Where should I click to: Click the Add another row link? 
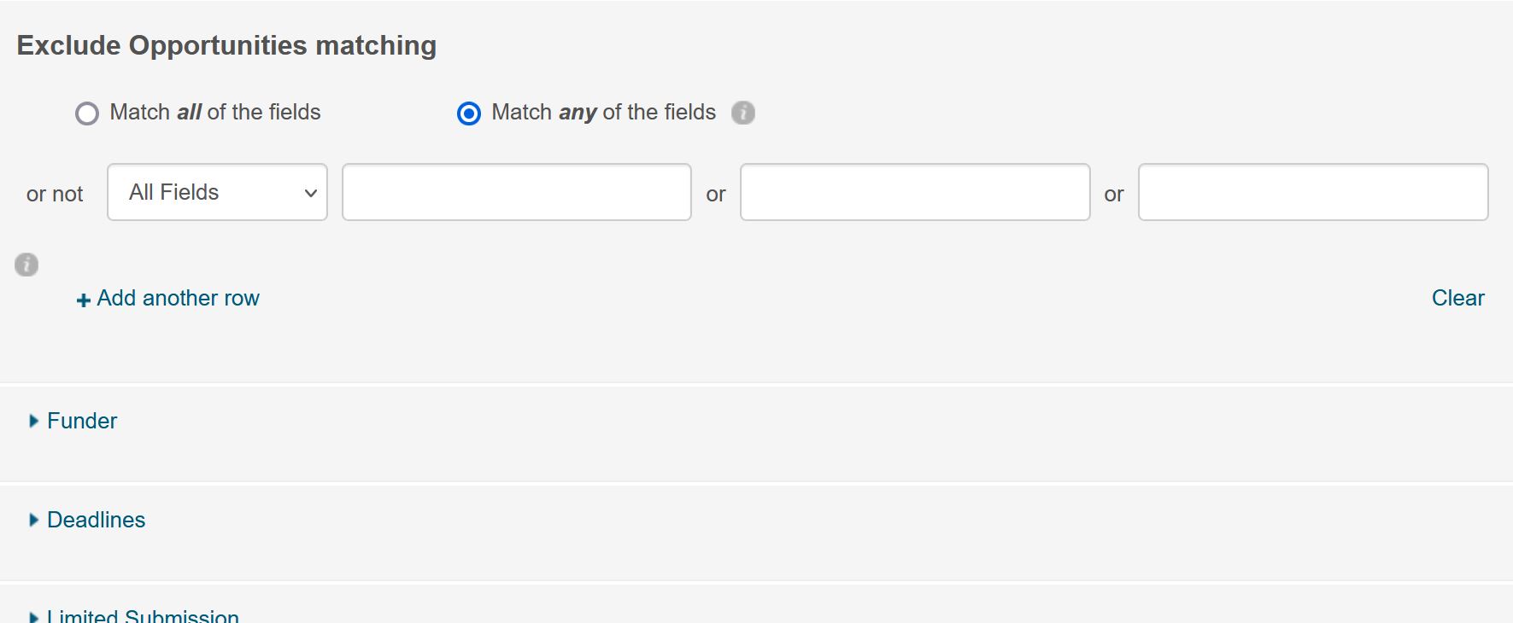178,299
